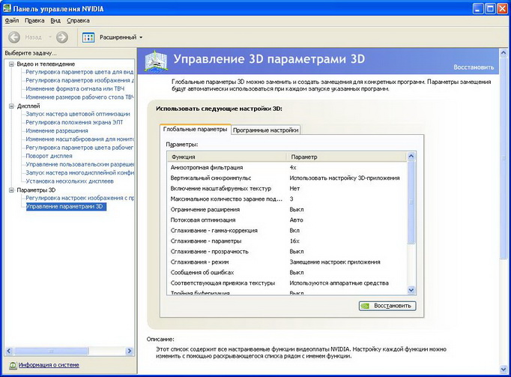Click settings list scrollbar up arrow
Screen dimensions: 511x377
411,156
